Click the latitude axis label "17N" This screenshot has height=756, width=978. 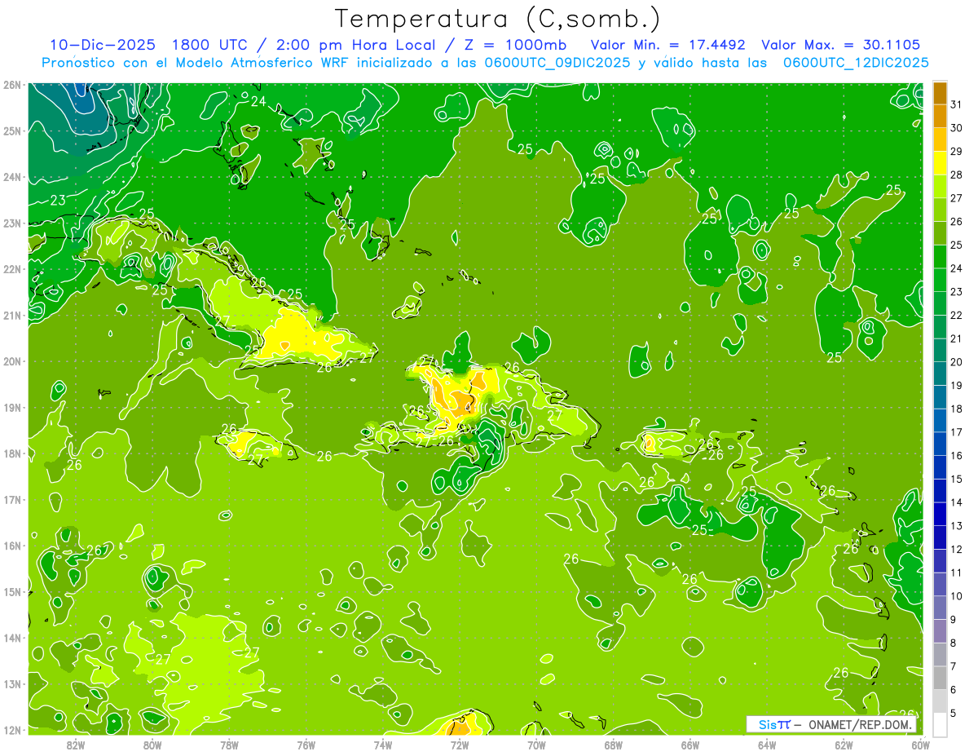click(x=12, y=499)
